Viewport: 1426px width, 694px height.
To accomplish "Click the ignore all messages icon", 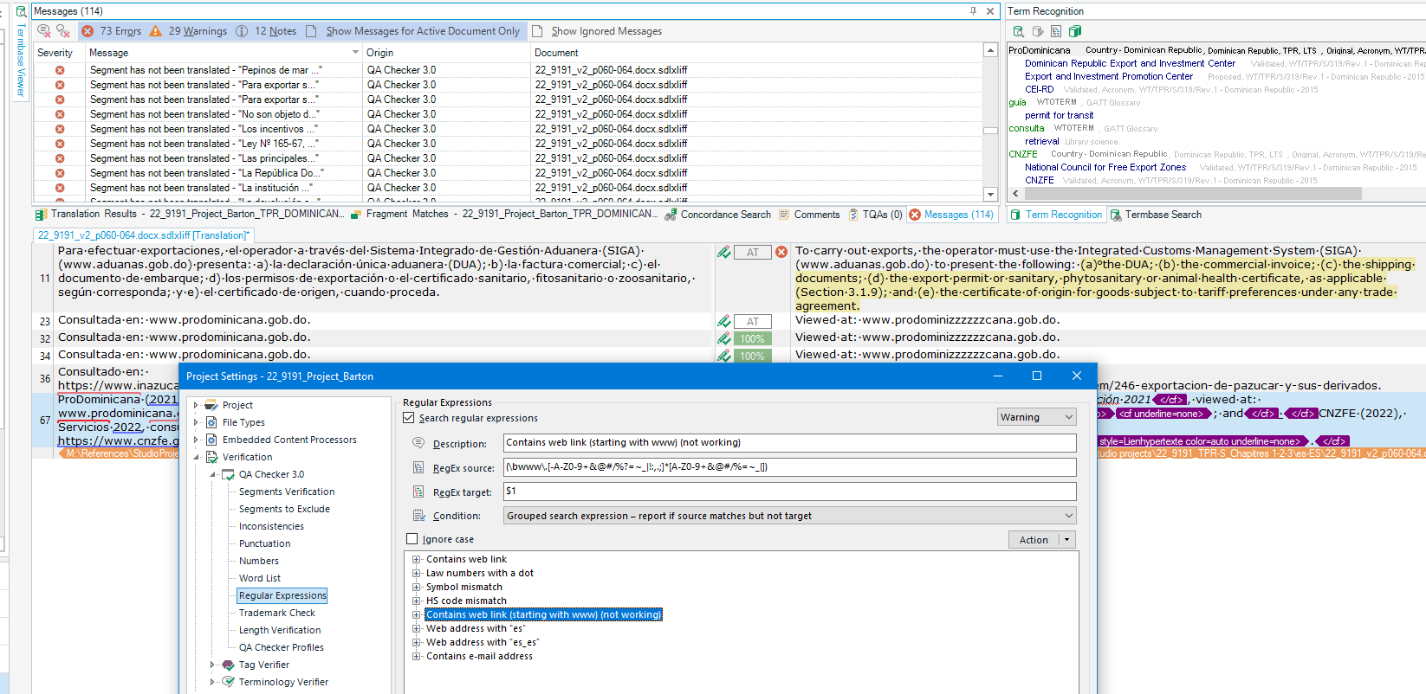I will pyautogui.click(x=63, y=31).
